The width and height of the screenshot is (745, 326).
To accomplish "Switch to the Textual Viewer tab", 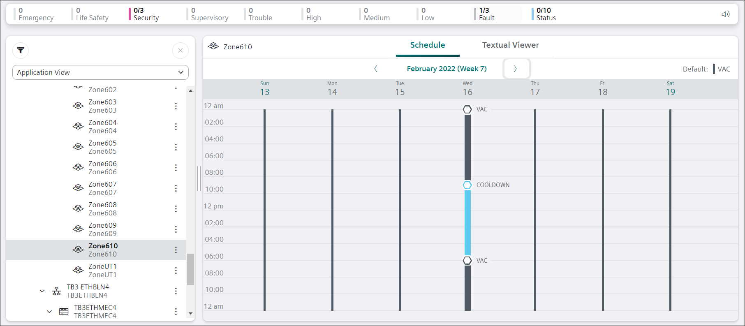I will [510, 45].
